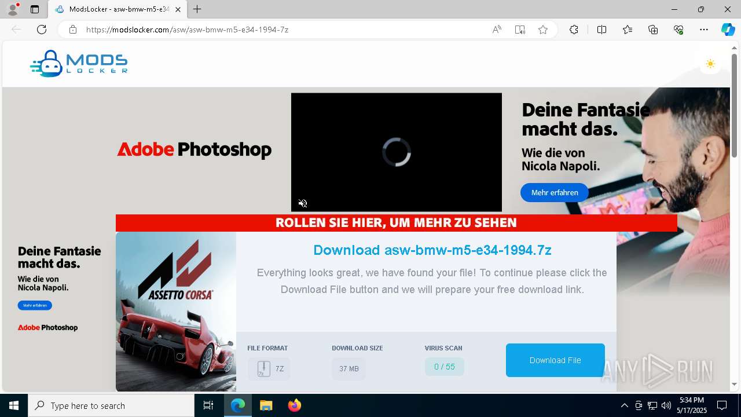The width and height of the screenshot is (741, 417).
Task: Open Settings and more ellipsis menu
Action: (704, 30)
